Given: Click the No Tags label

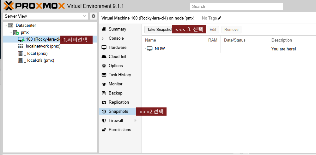Looking at the screenshot, I should (209, 18).
